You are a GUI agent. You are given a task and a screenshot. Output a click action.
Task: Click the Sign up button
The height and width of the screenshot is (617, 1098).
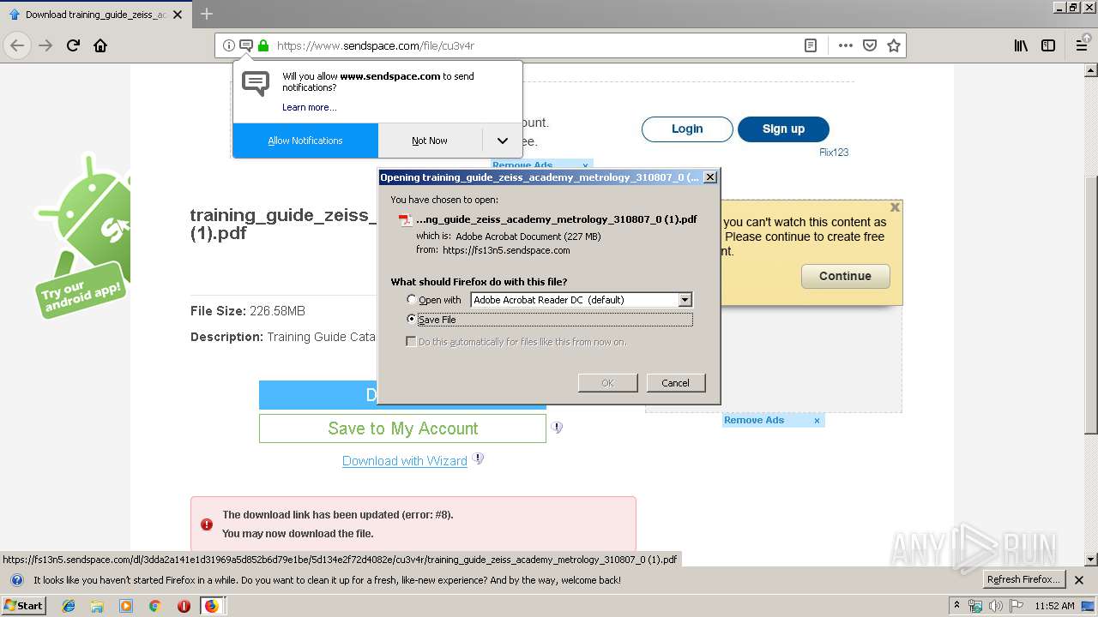click(783, 129)
